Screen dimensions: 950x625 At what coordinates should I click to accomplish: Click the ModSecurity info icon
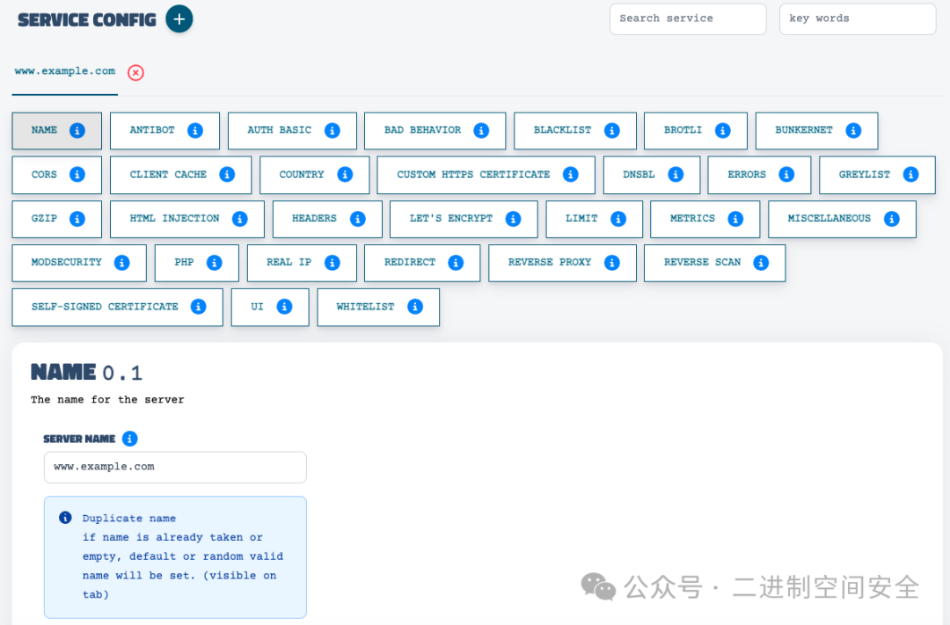pyautogui.click(x=122, y=263)
